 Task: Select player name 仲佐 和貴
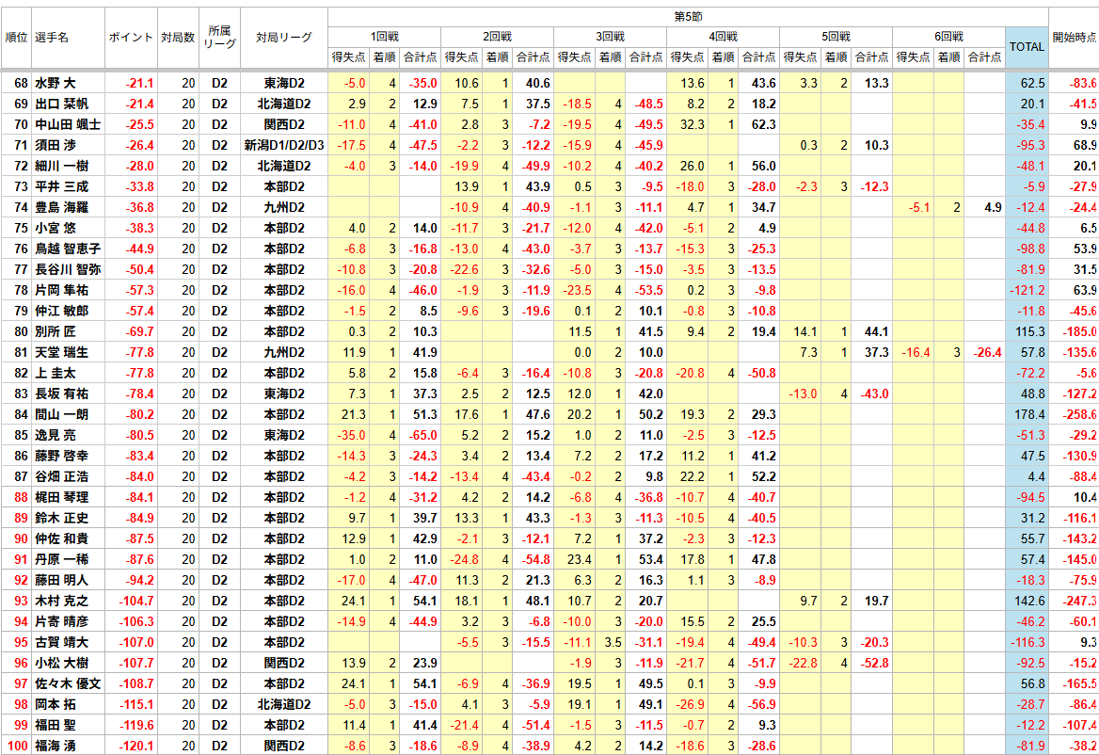[x=62, y=538]
